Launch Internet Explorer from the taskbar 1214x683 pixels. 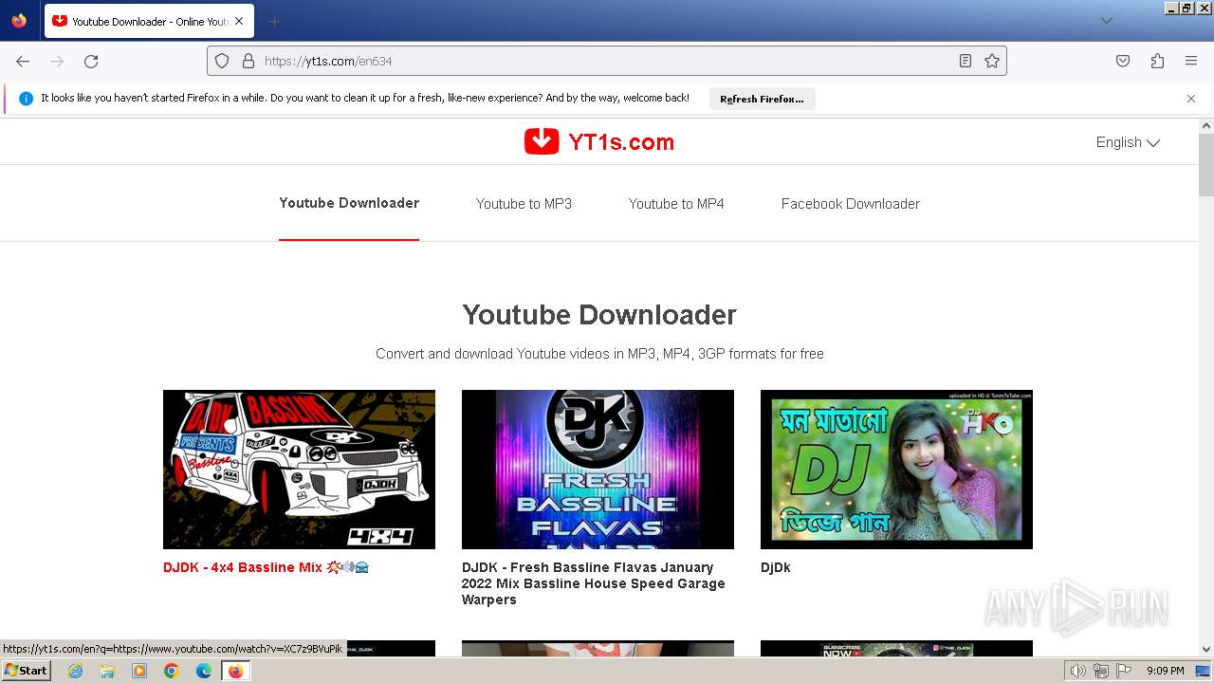(x=75, y=671)
